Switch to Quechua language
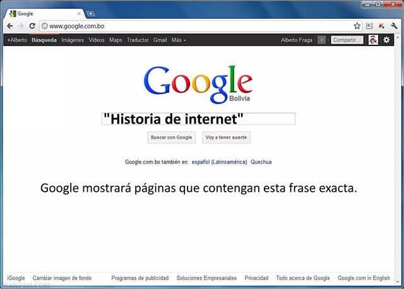Screen dimensions: 404x289 point(261,162)
